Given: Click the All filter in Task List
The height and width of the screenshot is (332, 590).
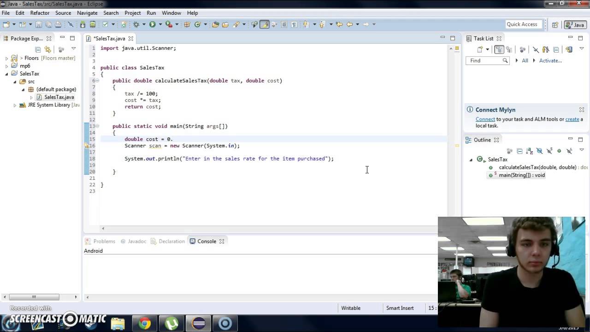Looking at the screenshot, I should 525,60.
